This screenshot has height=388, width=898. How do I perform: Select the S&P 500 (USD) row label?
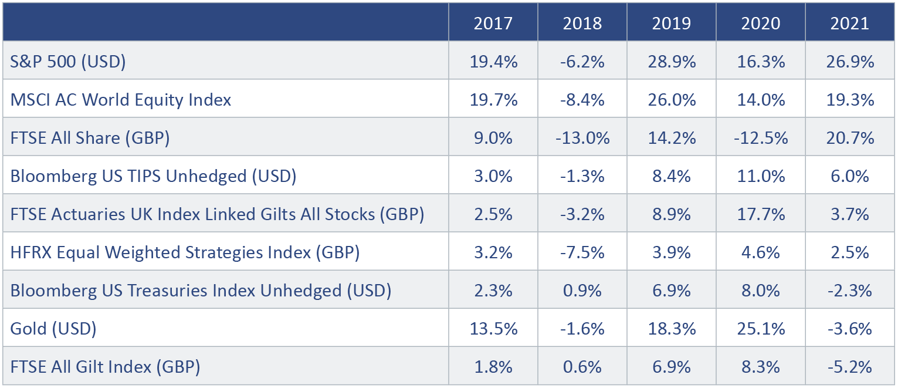coord(68,62)
